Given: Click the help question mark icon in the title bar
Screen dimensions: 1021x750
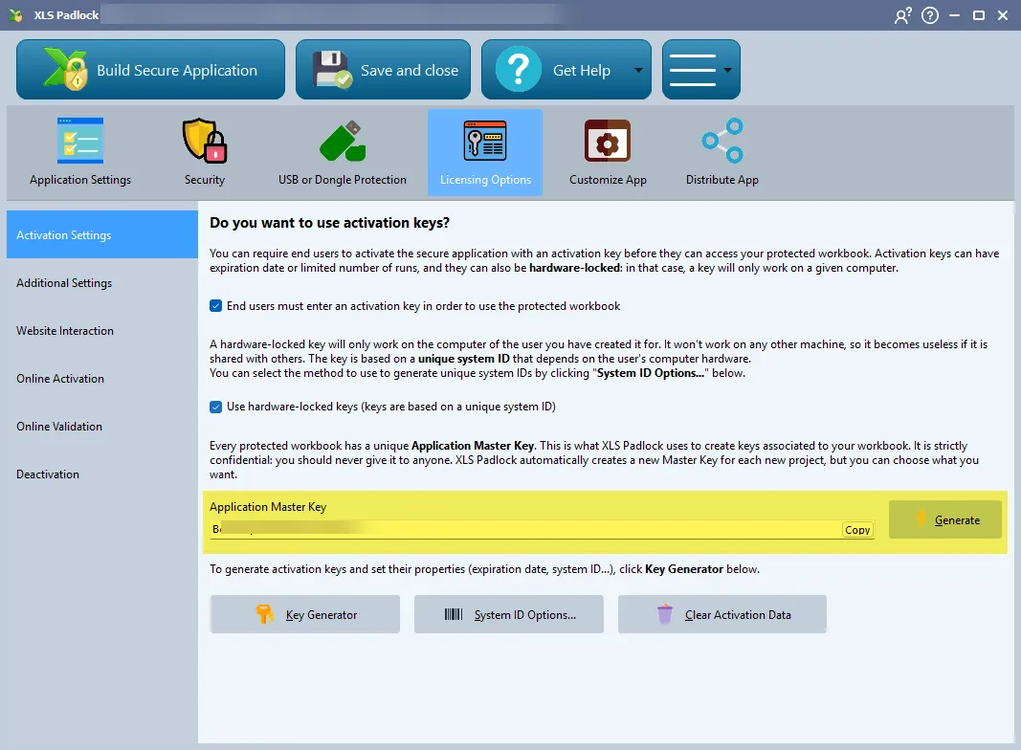Looking at the screenshot, I should point(930,15).
